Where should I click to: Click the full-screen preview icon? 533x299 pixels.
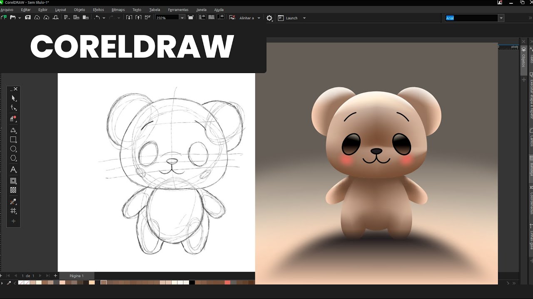[x=190, y=18]
